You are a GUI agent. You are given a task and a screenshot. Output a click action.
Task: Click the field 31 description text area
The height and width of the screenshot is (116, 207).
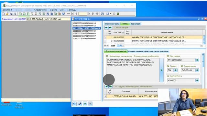click(133, 70)
